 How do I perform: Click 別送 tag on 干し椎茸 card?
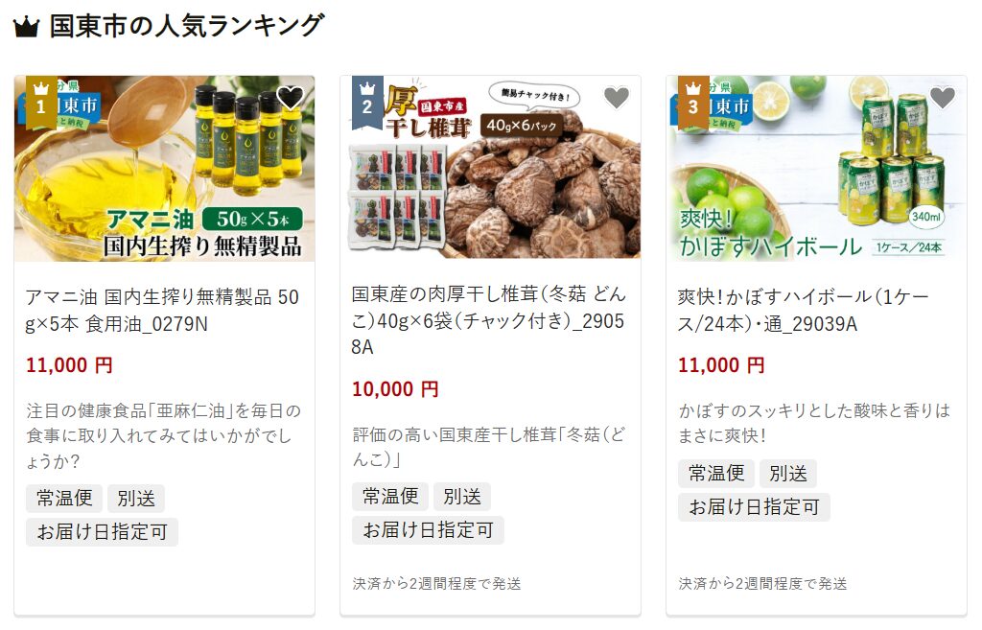462,497
